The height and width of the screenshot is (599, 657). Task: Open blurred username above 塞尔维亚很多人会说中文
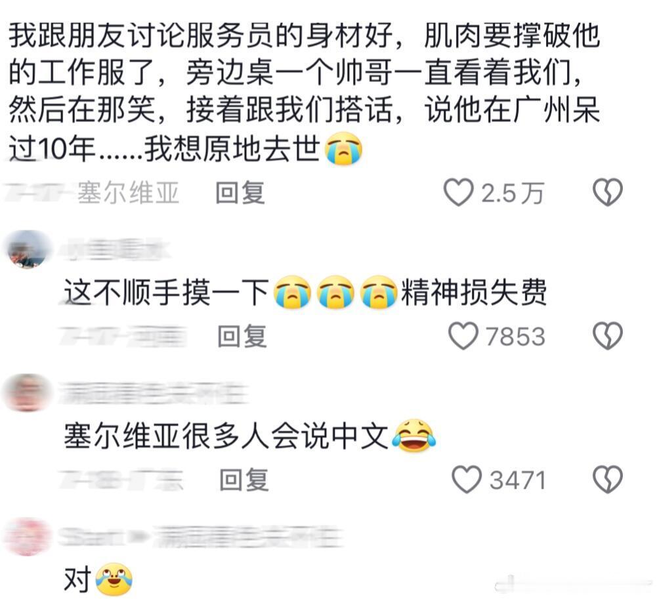(x=152, y=394)
